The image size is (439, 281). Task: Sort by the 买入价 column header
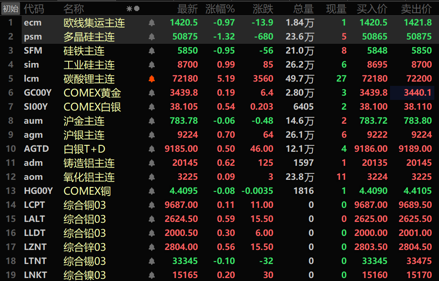point(372,9)
